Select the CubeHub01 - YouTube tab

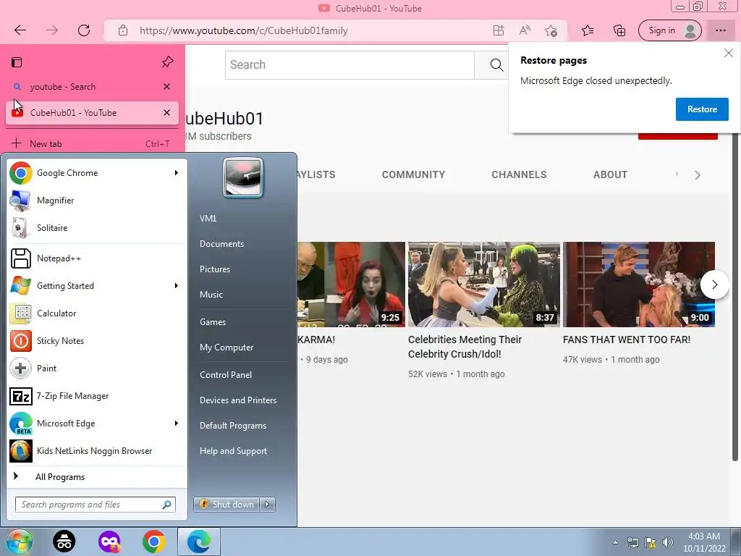coord(92,113)
